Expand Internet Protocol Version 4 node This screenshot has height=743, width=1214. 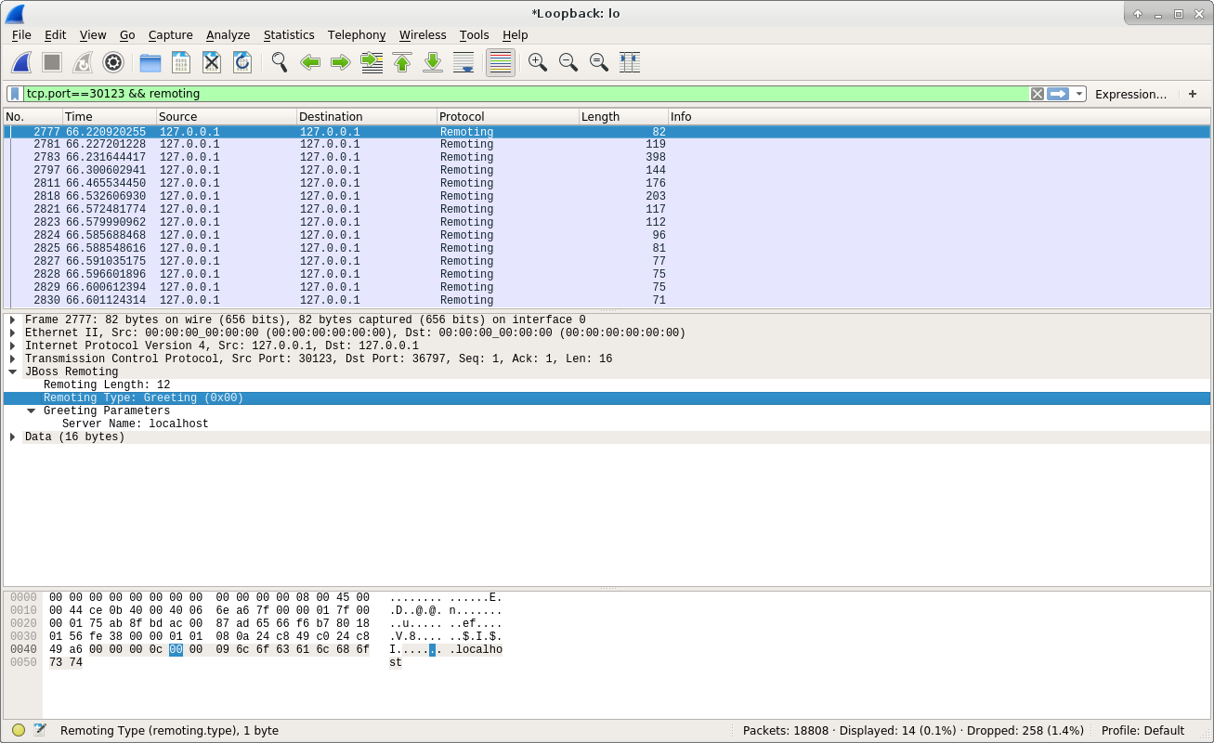[13, 345]
